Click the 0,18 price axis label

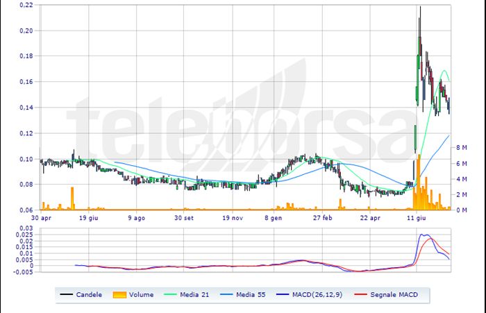point(26,56)
